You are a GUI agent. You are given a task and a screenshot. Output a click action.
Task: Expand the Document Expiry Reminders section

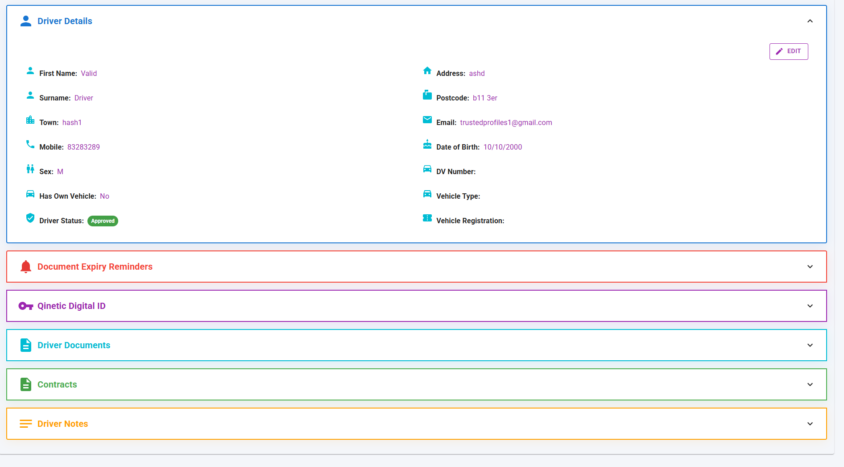[x=810, y=267]
